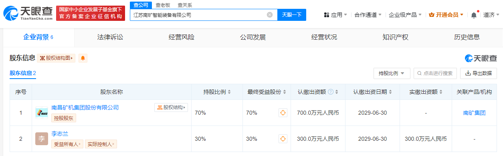
Task: Click 2029-06-30 date in 南昌矿机 row
Action: pos(372,113)
